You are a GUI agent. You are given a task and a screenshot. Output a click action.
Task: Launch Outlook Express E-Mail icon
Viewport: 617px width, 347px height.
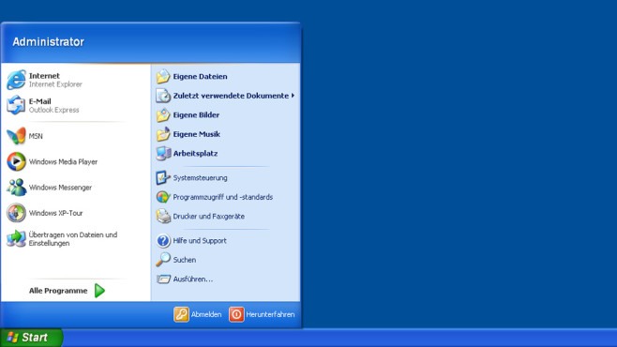[16, 105]
